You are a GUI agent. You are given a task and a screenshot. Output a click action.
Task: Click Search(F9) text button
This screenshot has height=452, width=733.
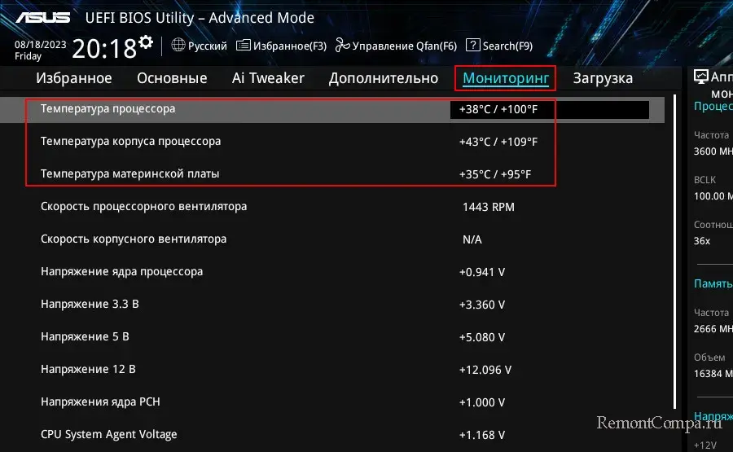pyautogui.click(x=507, y=46)
